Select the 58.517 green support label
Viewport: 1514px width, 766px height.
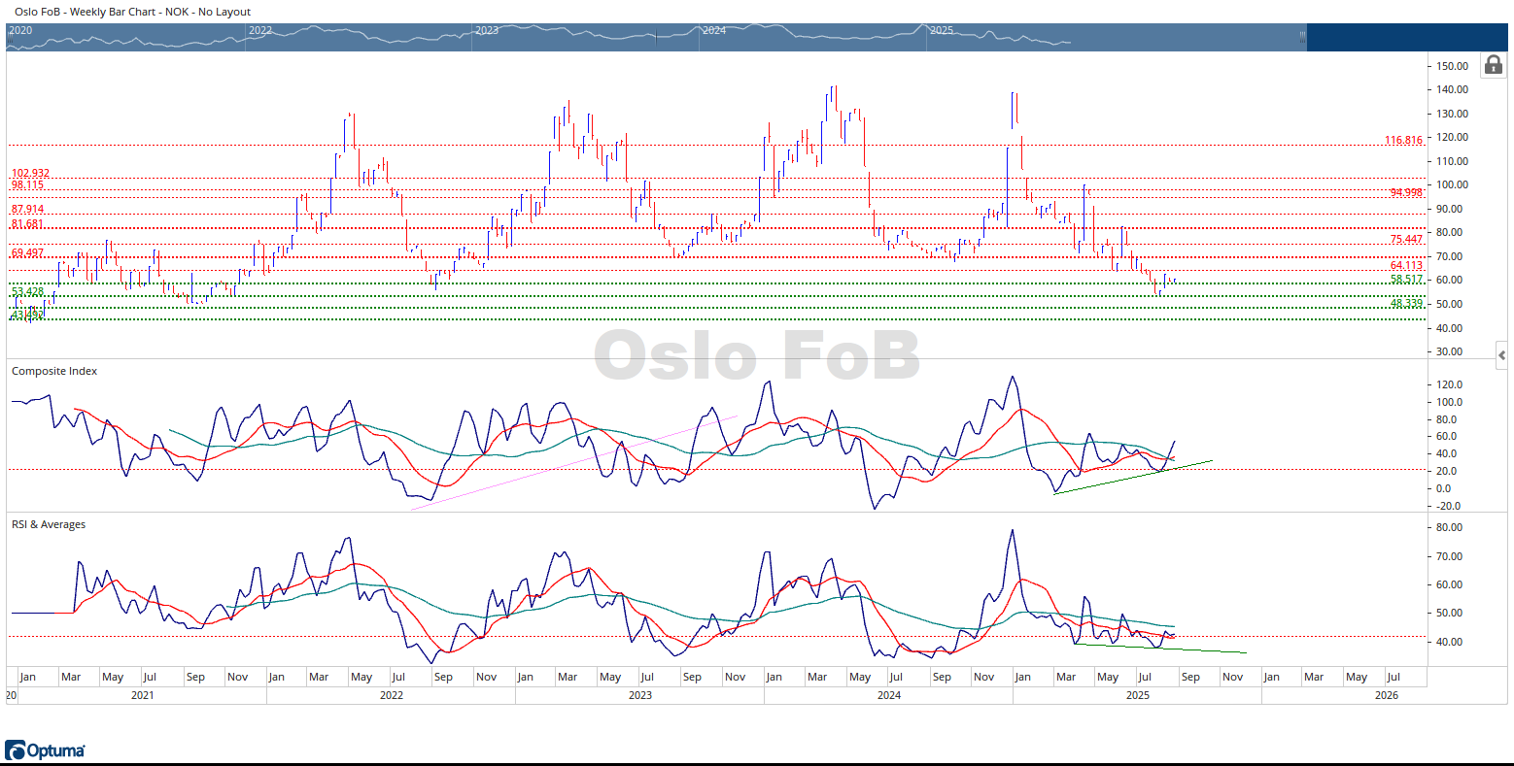1405,280
